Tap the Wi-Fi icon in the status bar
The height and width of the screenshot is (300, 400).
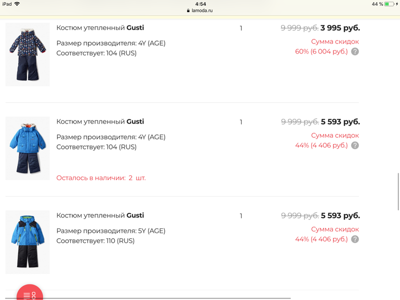[17, 4]
